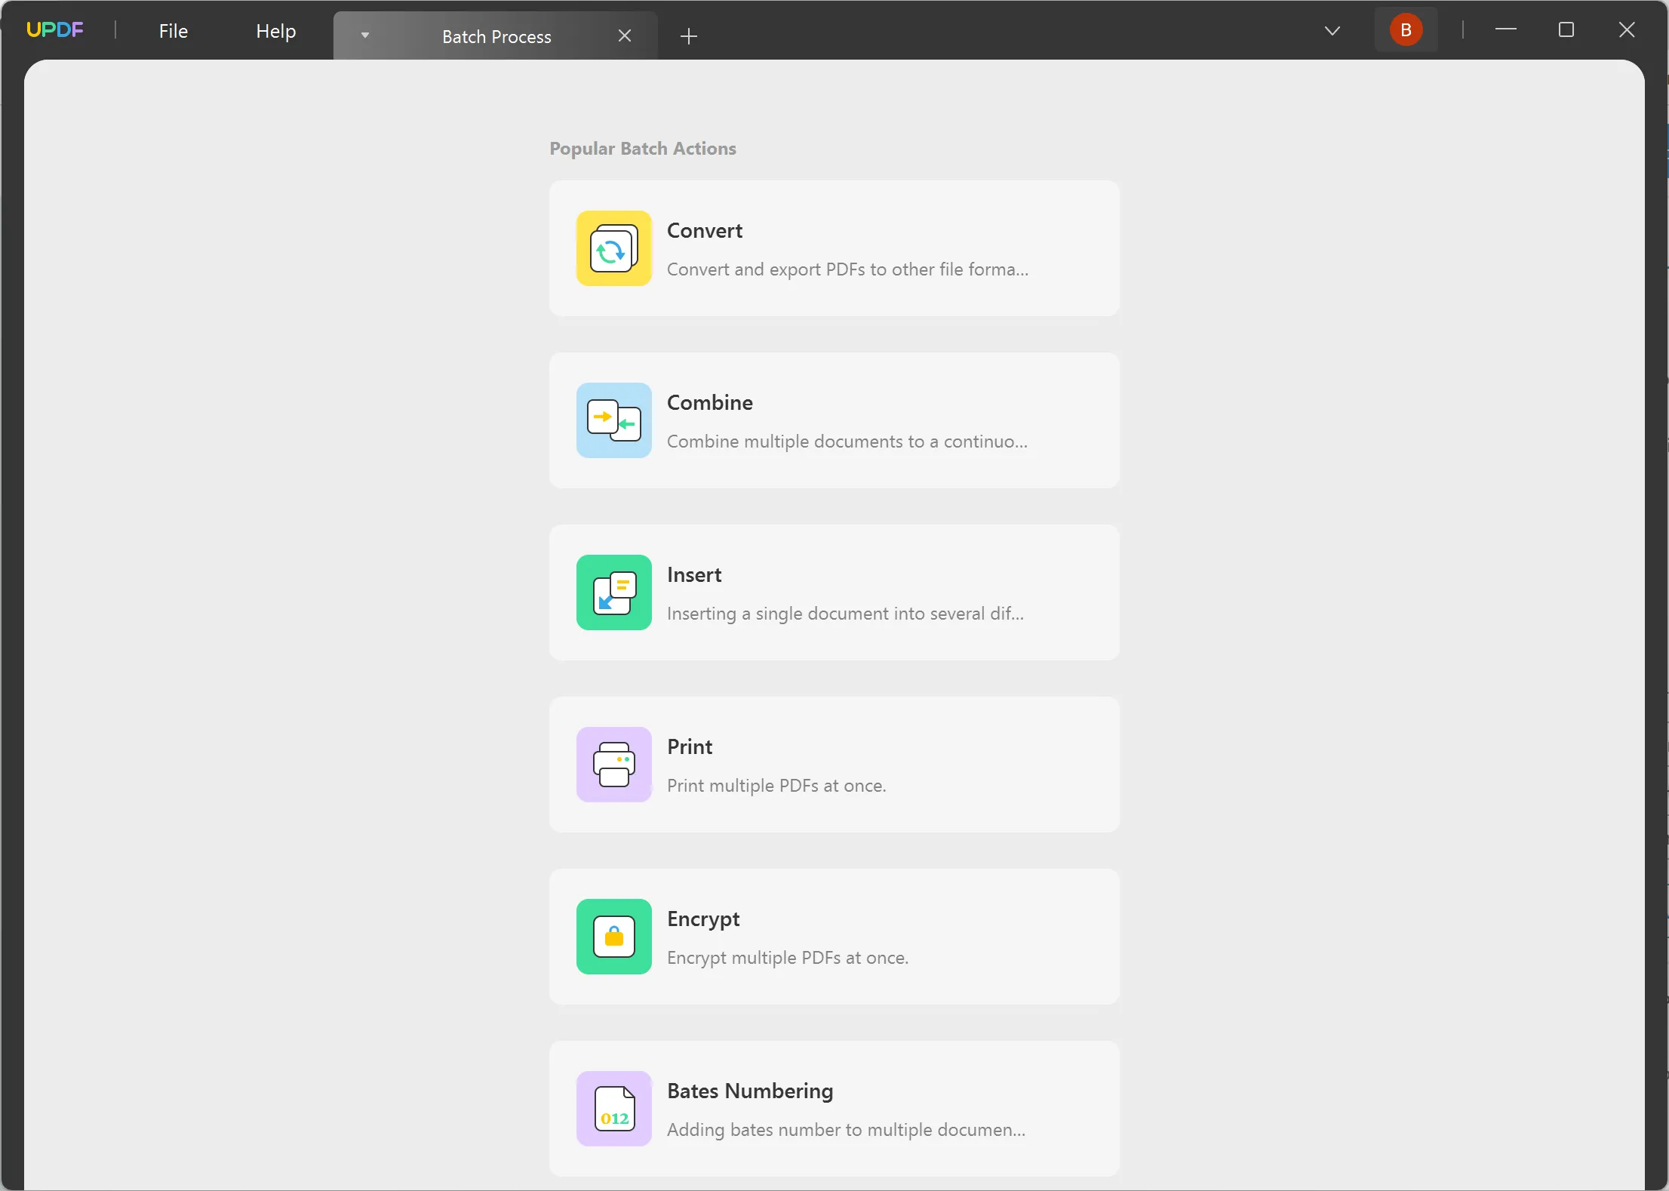
Task: Click the user profile avatar icon
Action: click(x=1405, y=29)
